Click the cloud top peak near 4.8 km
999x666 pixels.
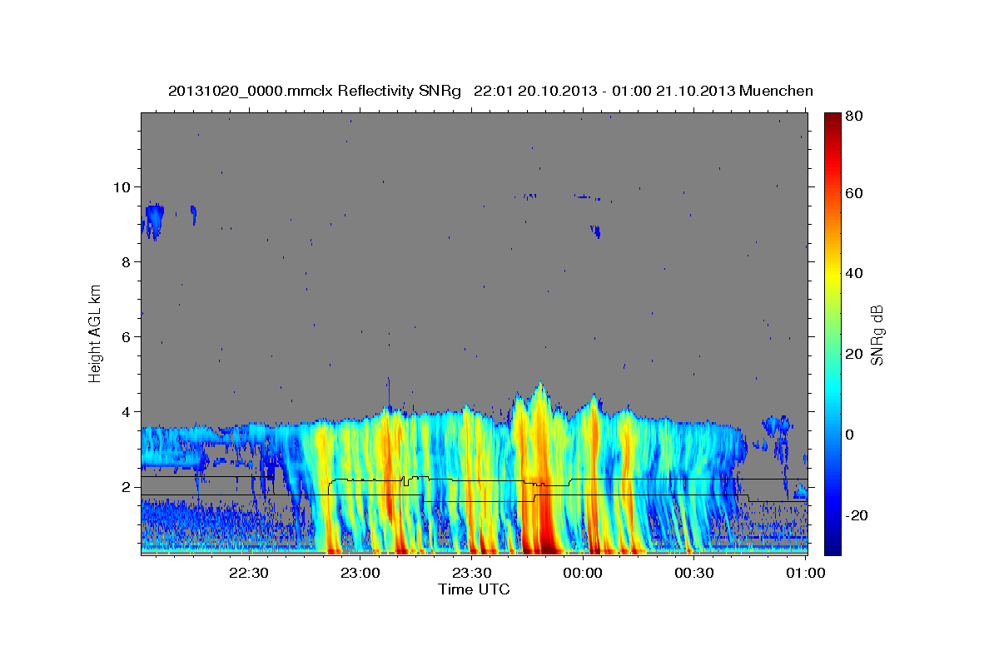point(540,385)
